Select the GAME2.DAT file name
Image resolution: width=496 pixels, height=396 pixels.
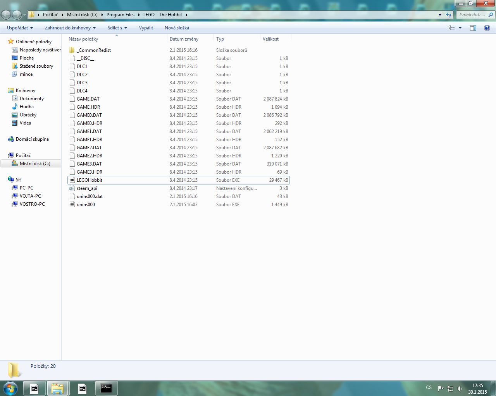(90, 148)
